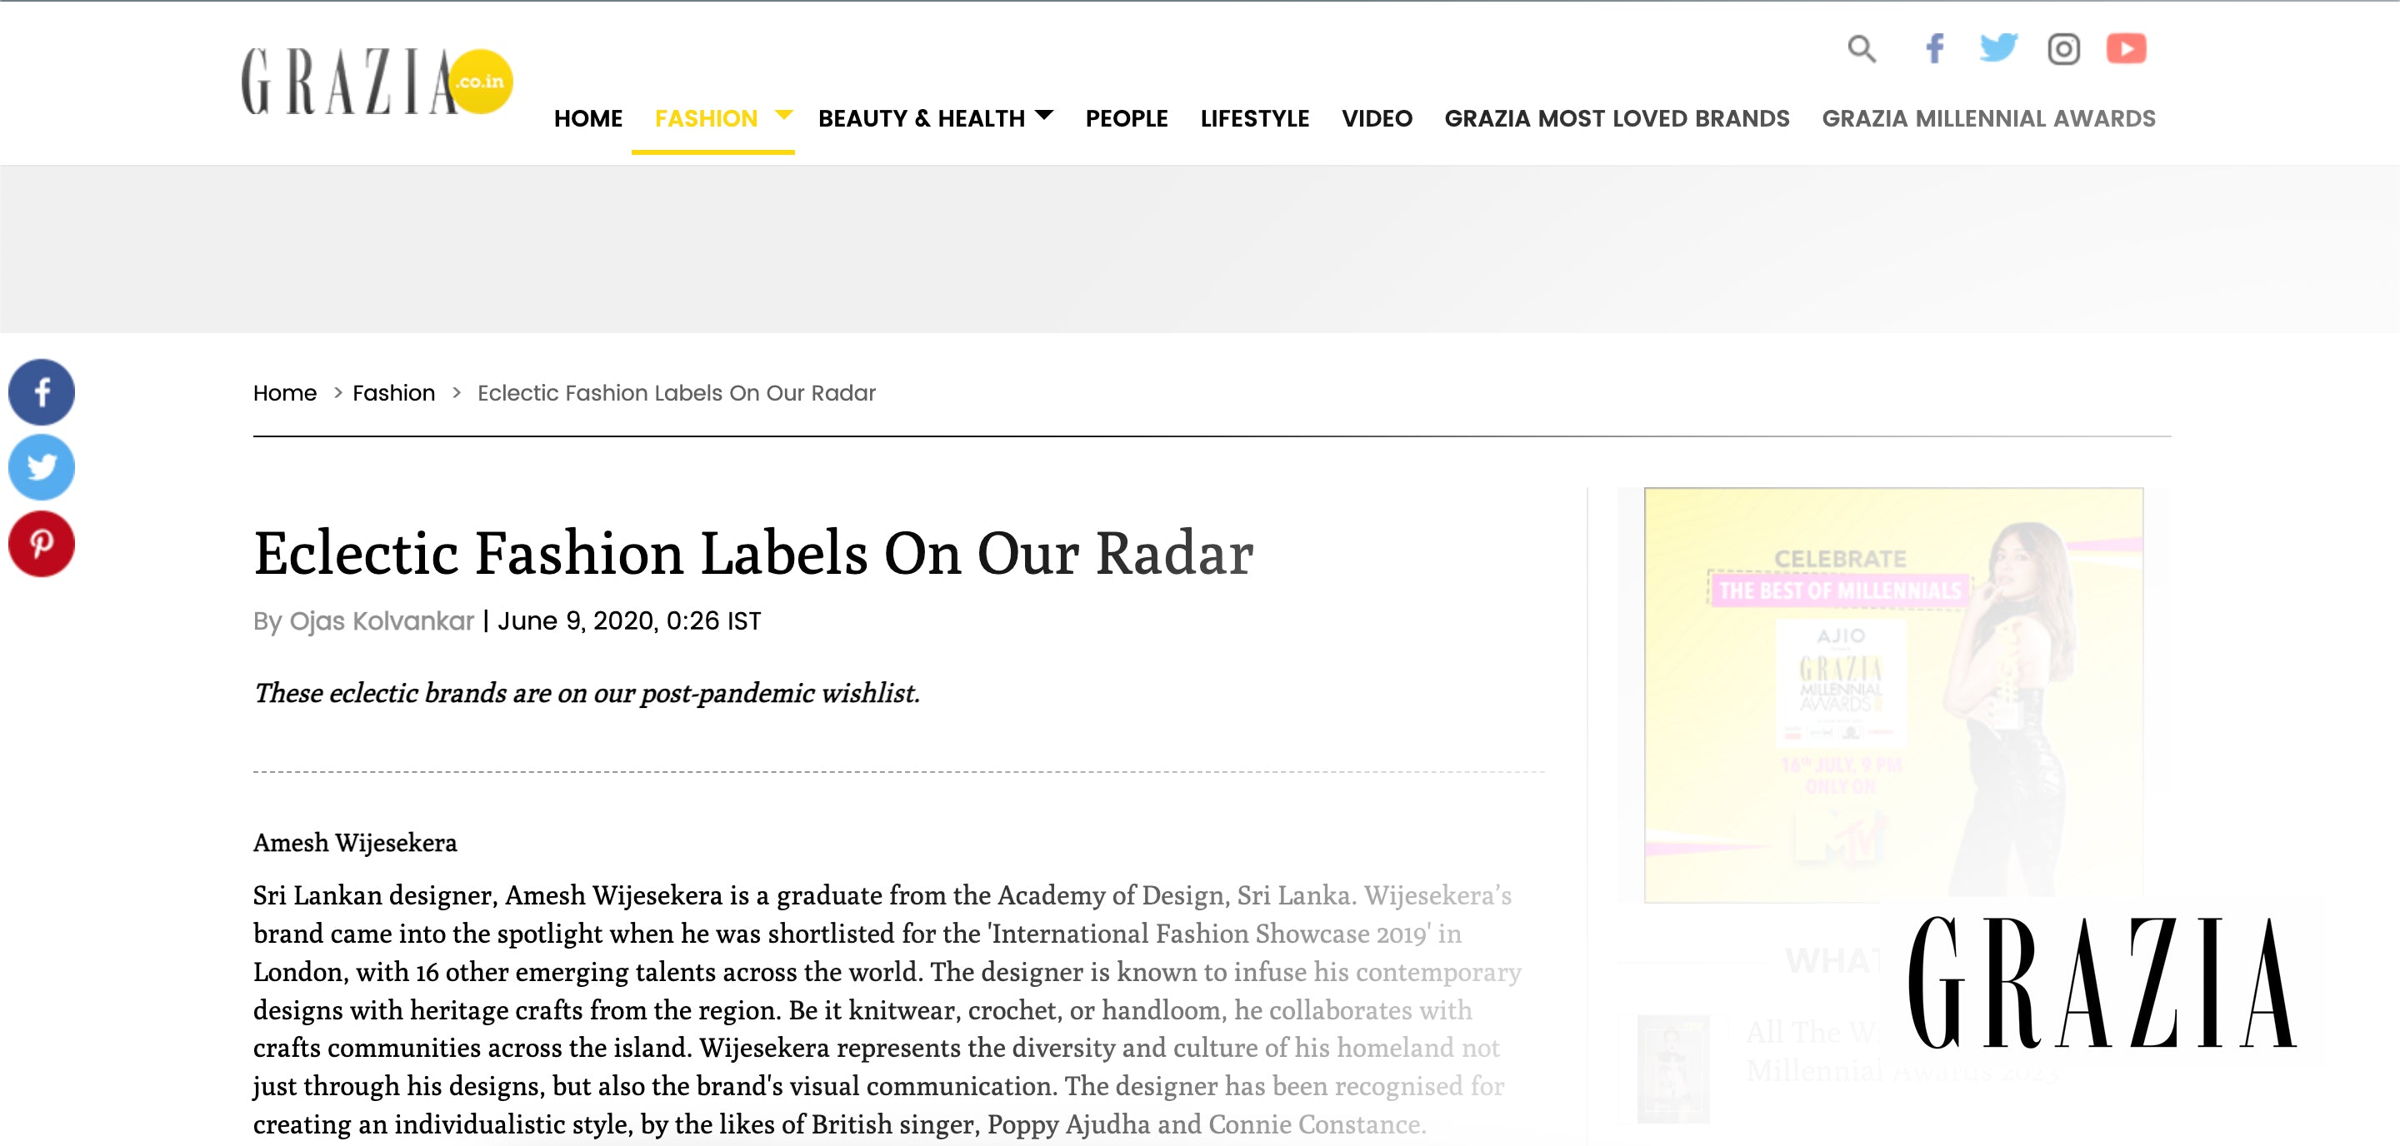Open Grazia's Facebook page from header
The height and width of the screenshot is (1146, 2400).
tap(1935, 48)
